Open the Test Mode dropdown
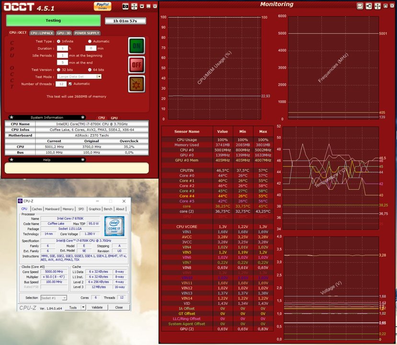Image resolution: width=397 pixels, height=345 pixels. click(x=99, y=77)
